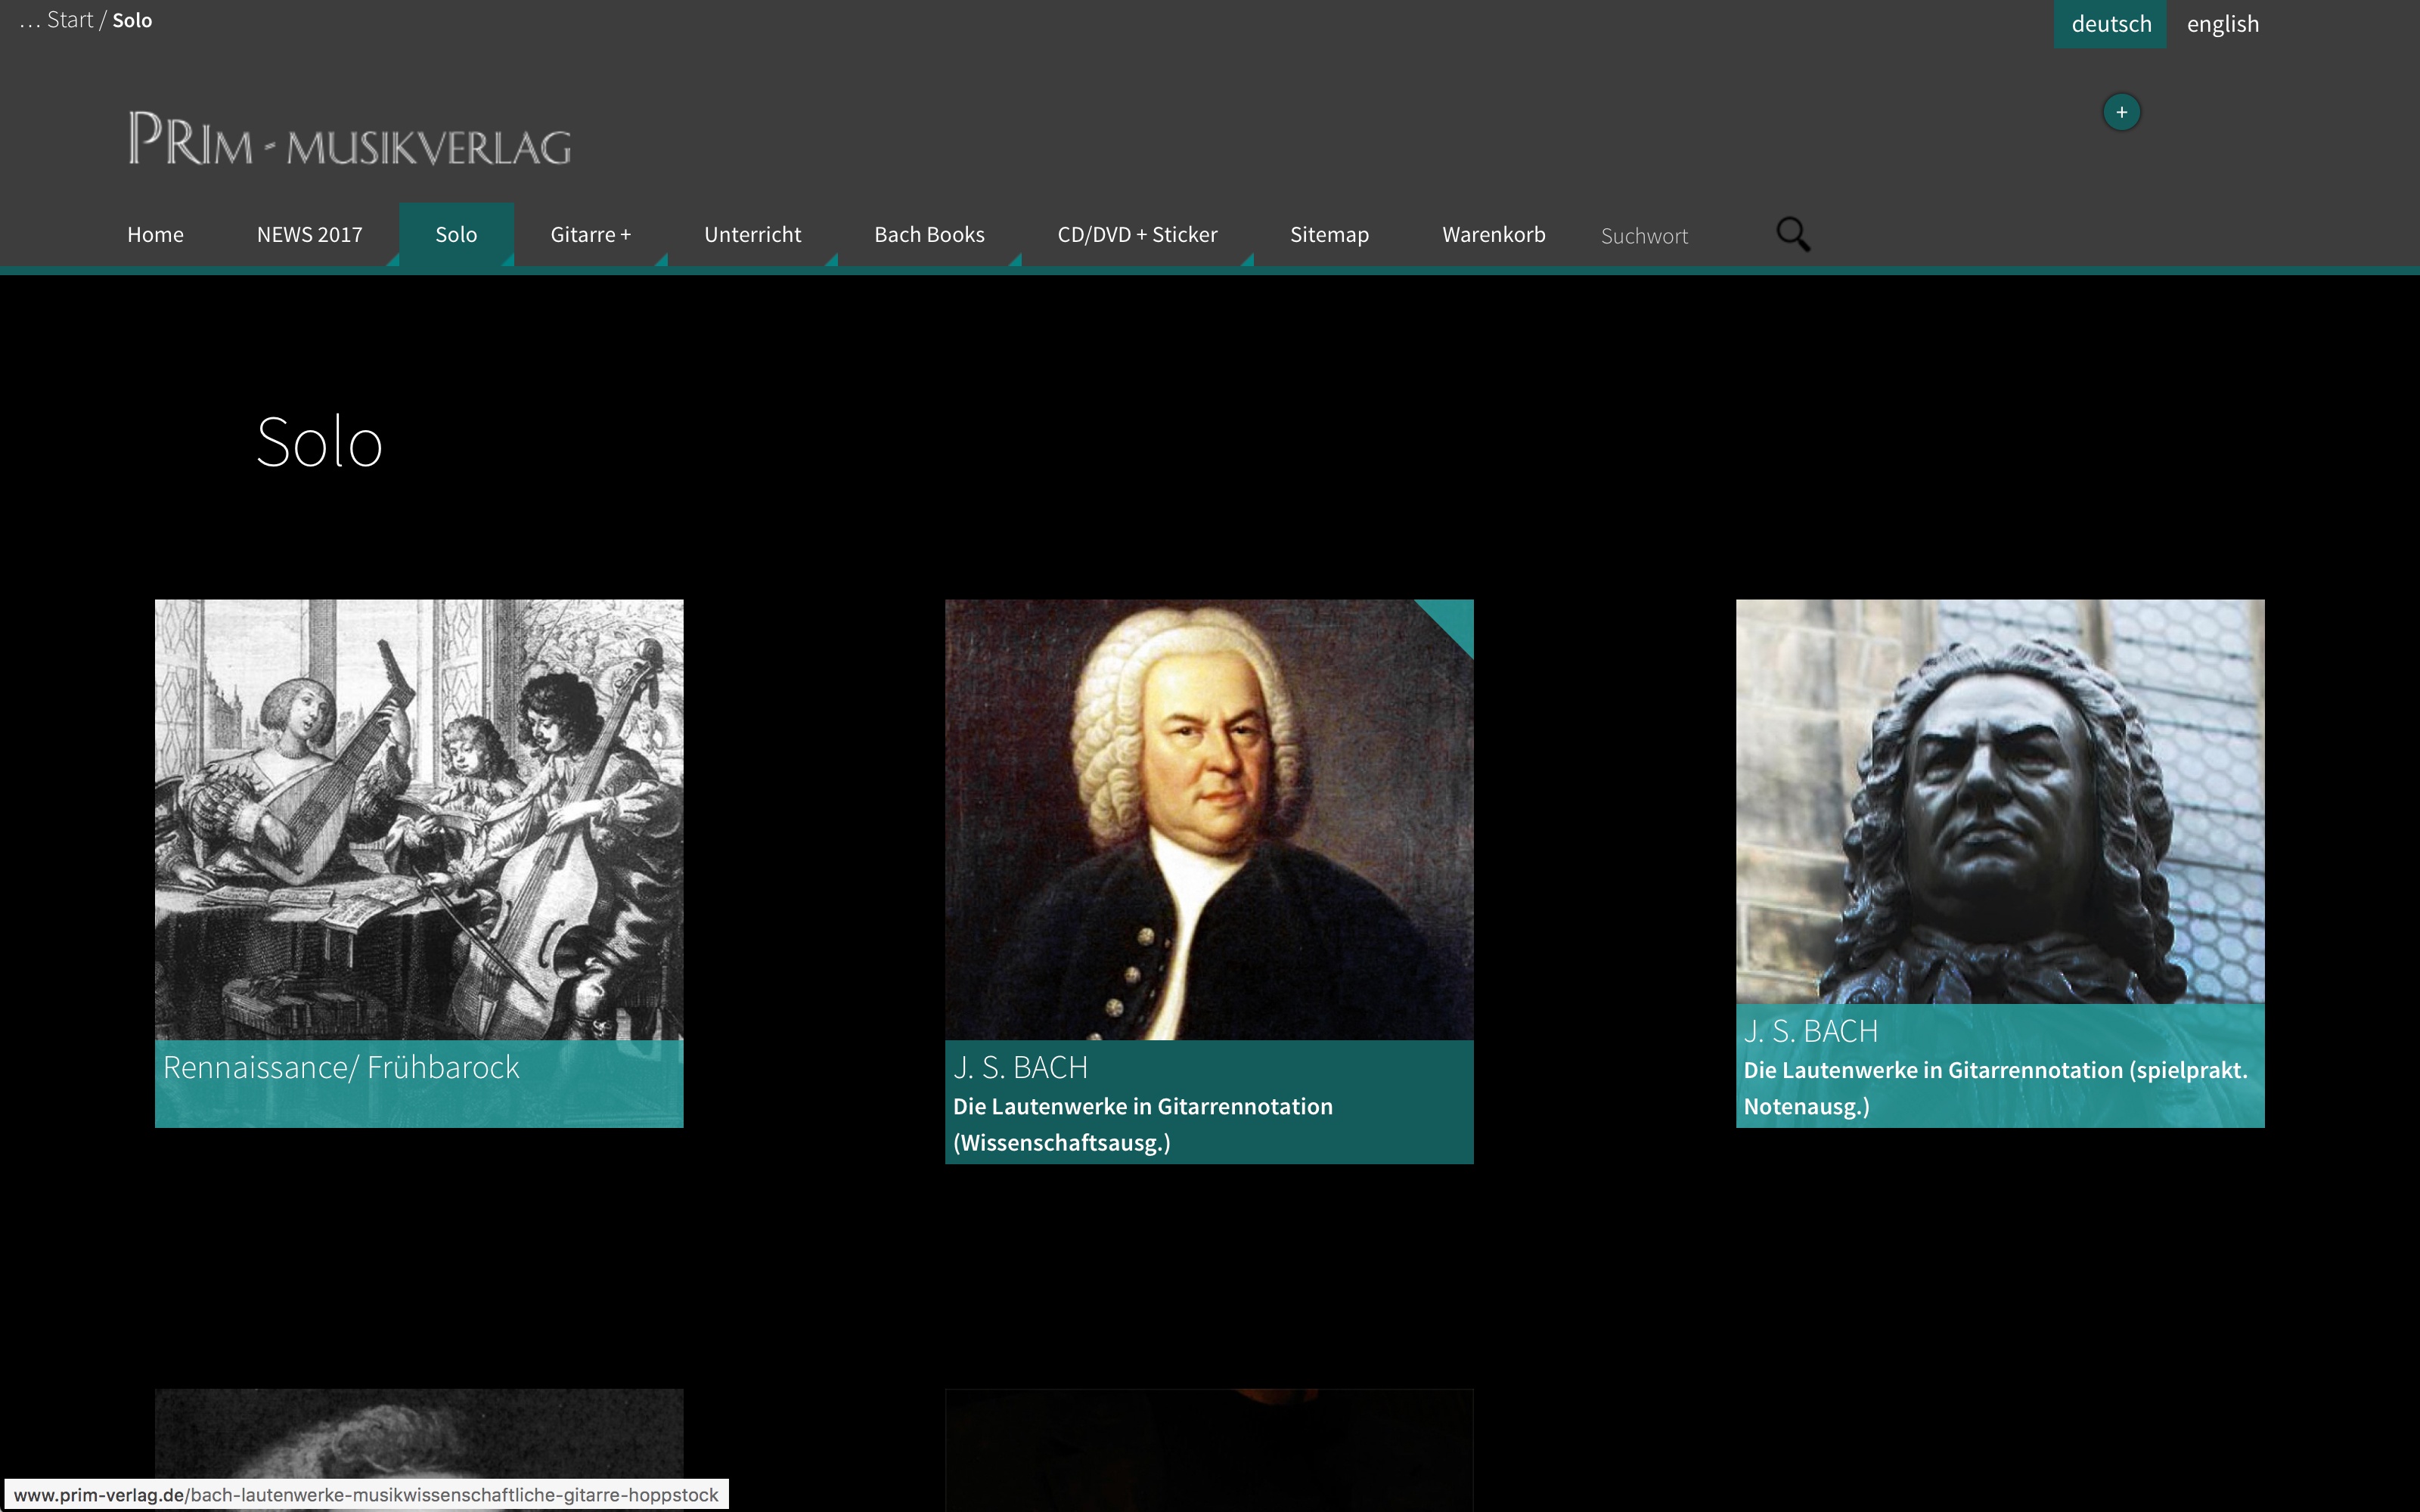Click the Solo page heading
The image size is (2420, 1512).
320,442
